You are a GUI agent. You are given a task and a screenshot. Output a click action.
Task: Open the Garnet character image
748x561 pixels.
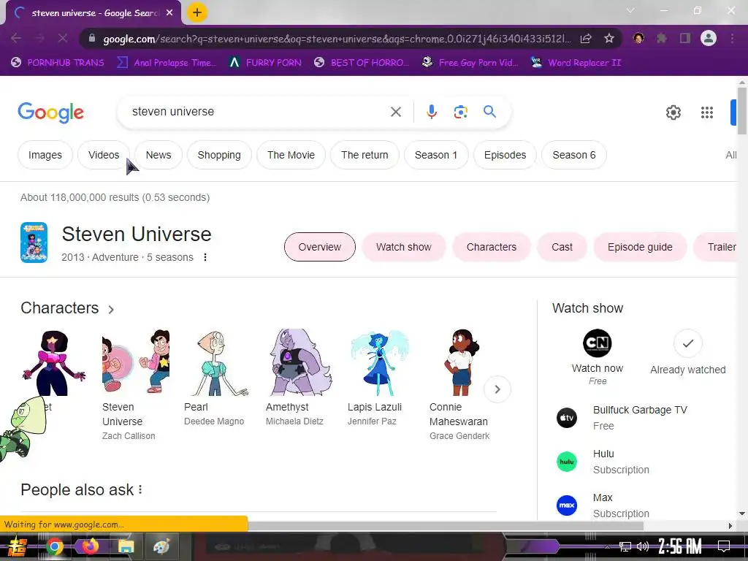point(53,362)
